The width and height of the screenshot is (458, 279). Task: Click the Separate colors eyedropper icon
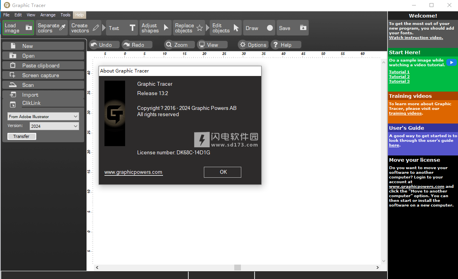pos(62,28)
